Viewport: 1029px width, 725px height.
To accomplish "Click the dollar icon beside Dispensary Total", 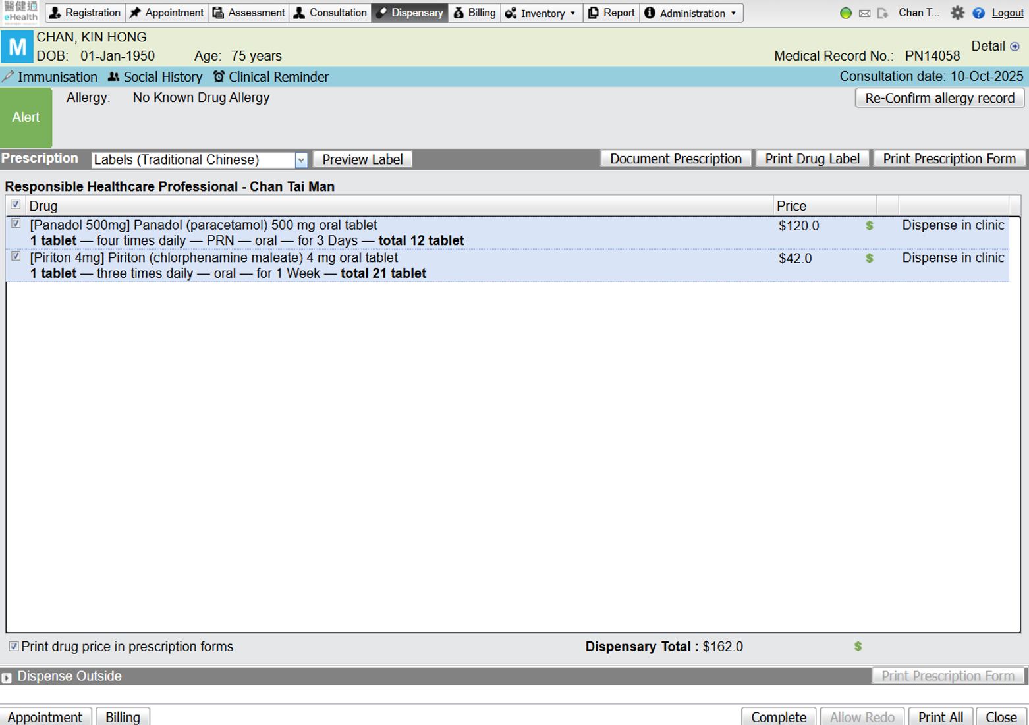I will point(858,647).
